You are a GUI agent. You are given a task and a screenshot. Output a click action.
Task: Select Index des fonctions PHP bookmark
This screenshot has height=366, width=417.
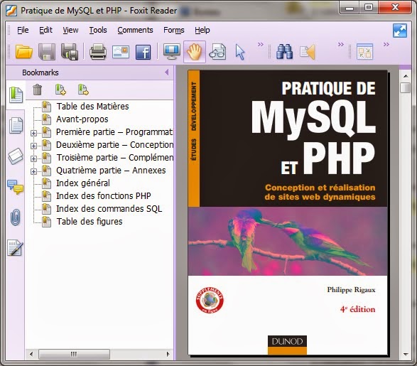tap(104, 195)
